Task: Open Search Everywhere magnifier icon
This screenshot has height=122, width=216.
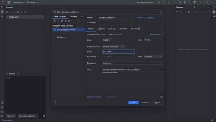Action: [190, 2]
